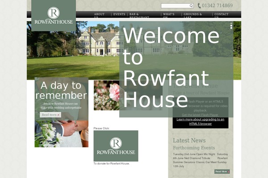Image resolution: width=268 pixels, height=178 pixels.
Task: Open the What's On menu
Action: point(168,15)
